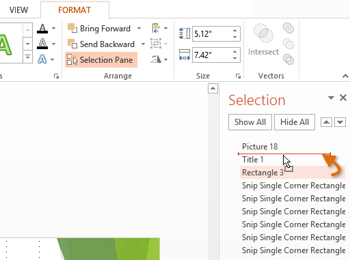Close the Selection pane
Image resolution: width=350 pixels, height=260 pixels.
tap(343, 98)
